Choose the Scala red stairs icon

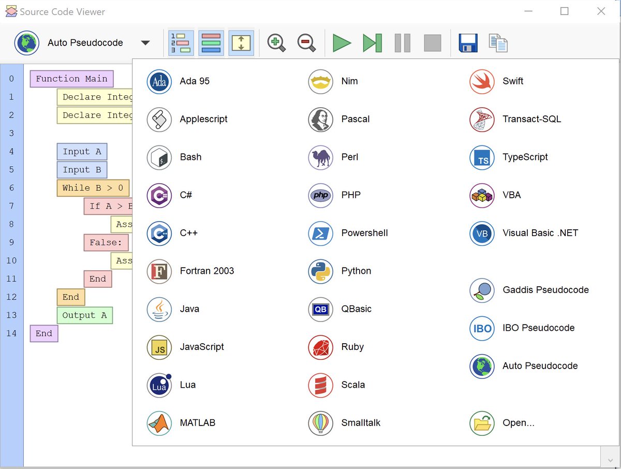point(320,385)
